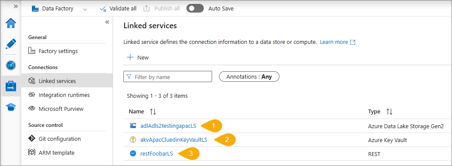Open Git configuration

pos(60,139)
